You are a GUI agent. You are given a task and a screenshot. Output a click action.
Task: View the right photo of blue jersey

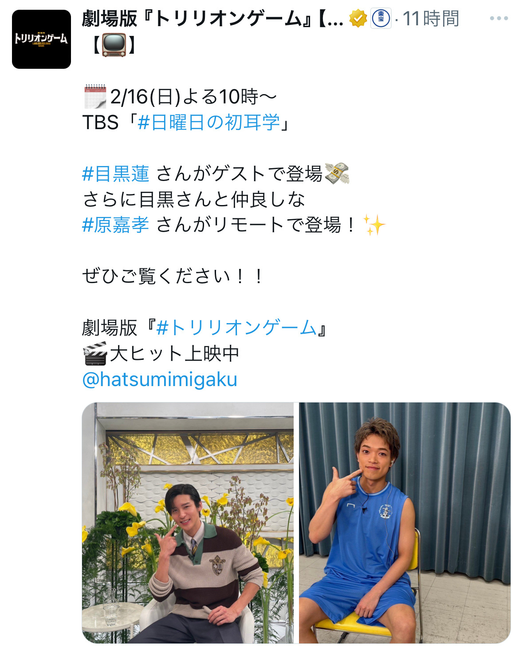coord(405,523)
